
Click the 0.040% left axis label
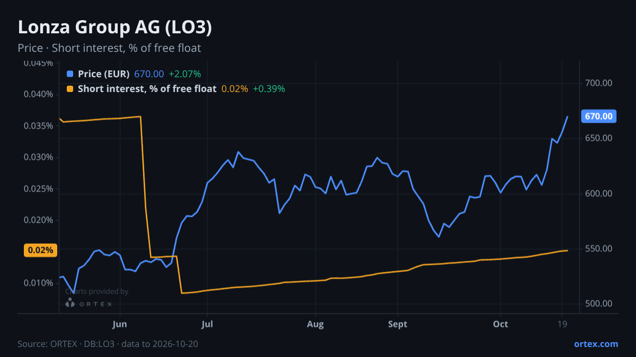pyautogui.click(x=38, y=94)
